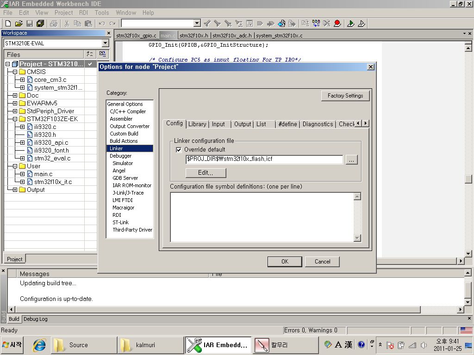
Task: Click the configuration symbol definitions text area
Action: point(262,217)
